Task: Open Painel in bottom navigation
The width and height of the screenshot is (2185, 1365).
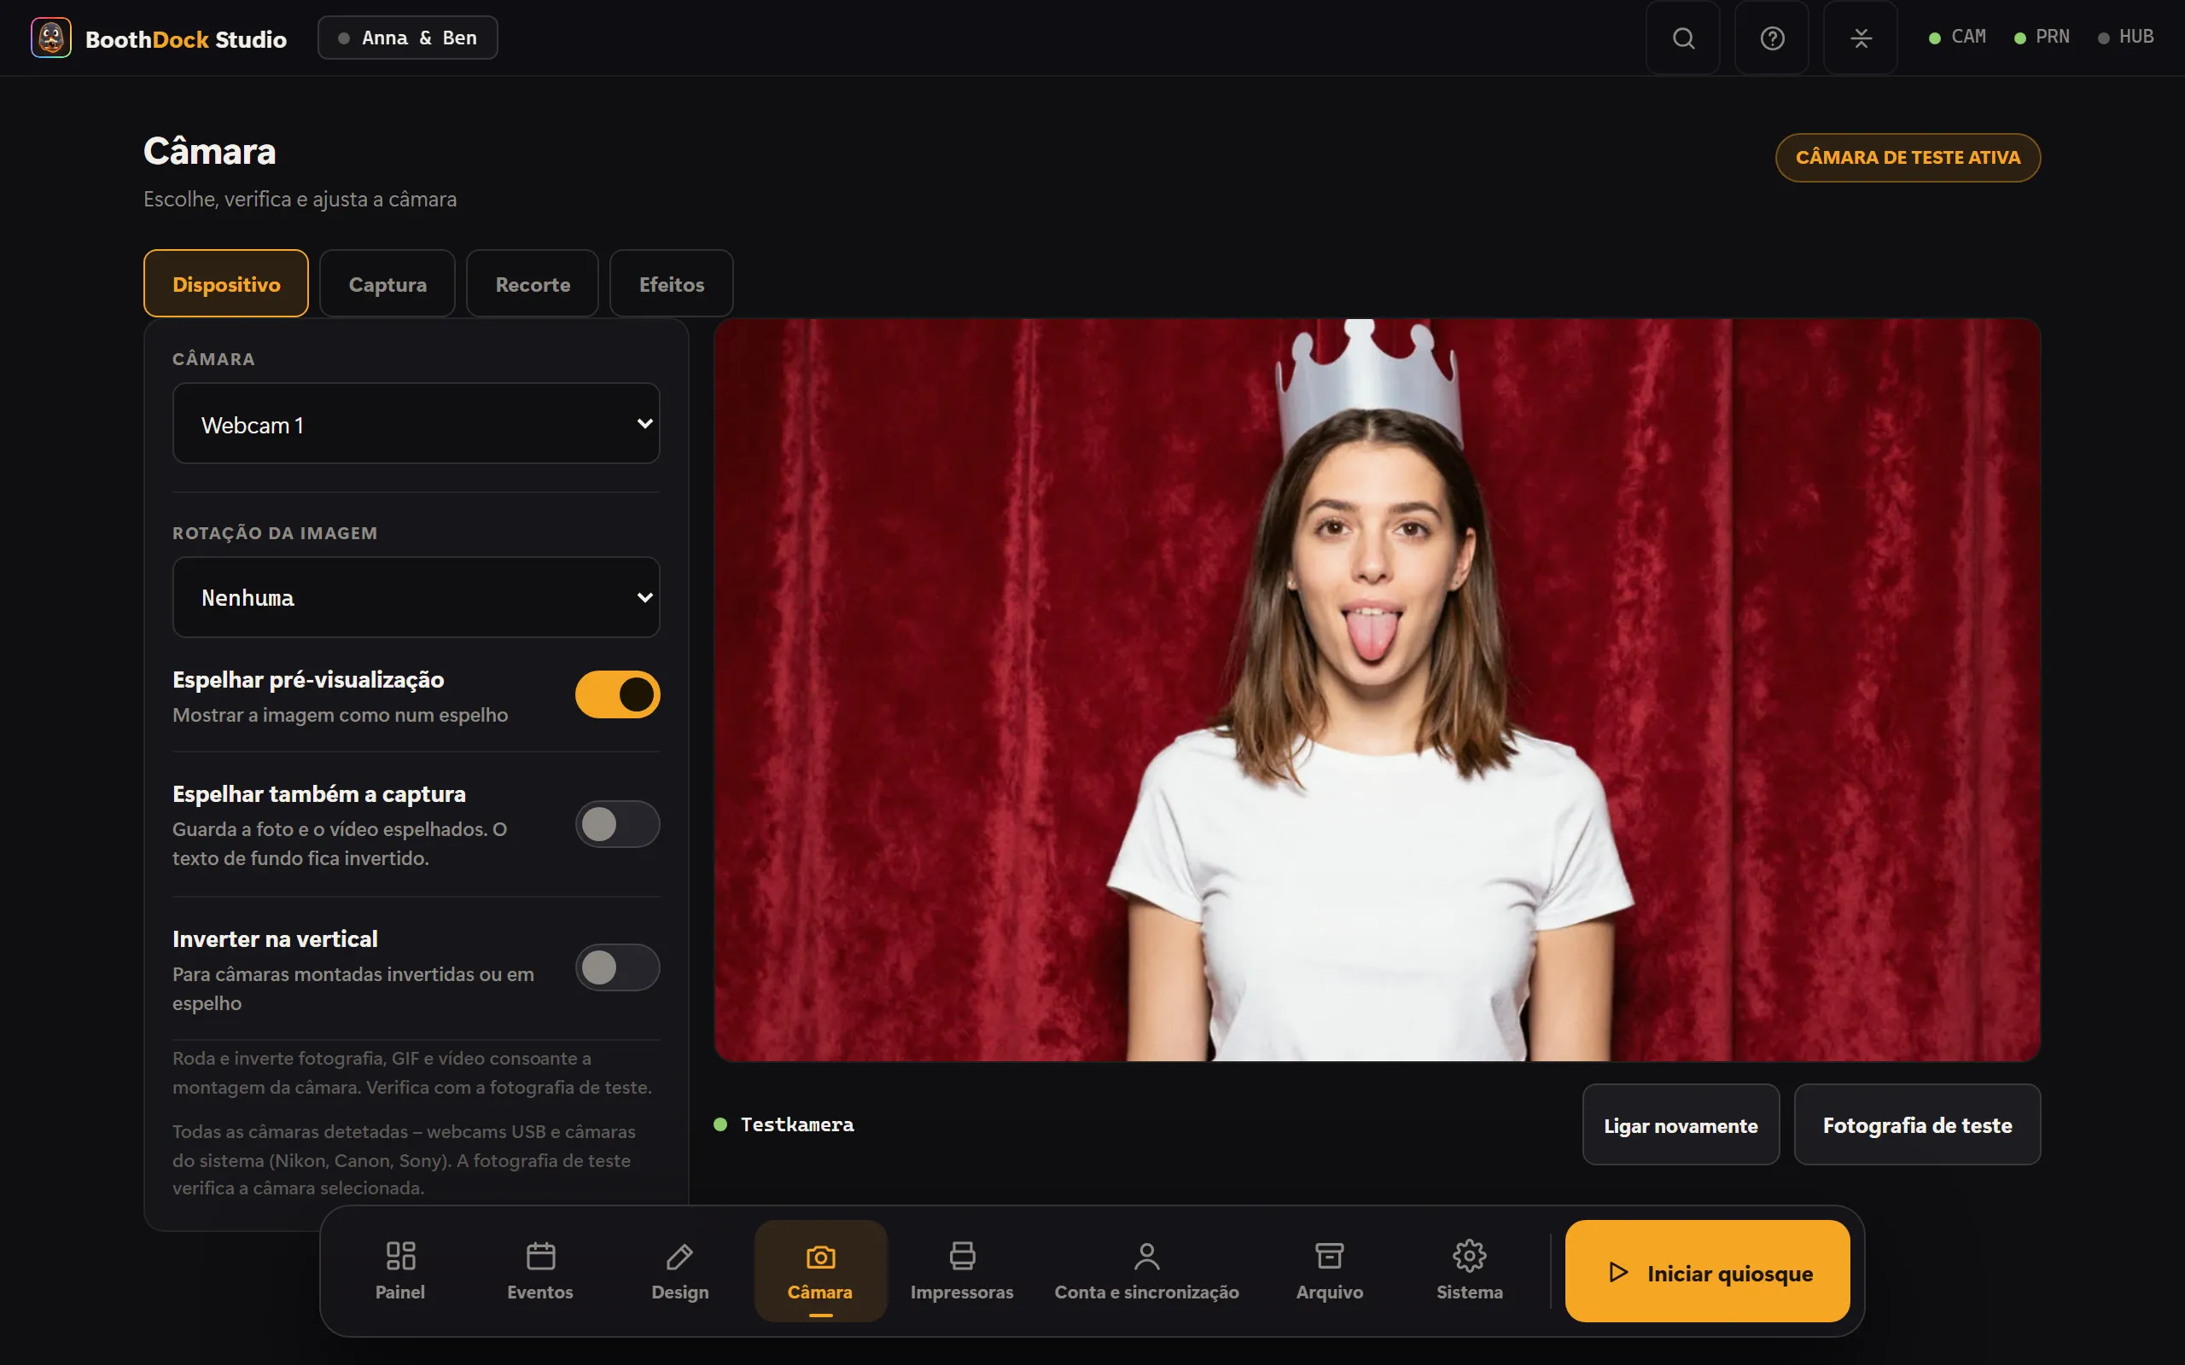Action: click(x=400, y=1270)
